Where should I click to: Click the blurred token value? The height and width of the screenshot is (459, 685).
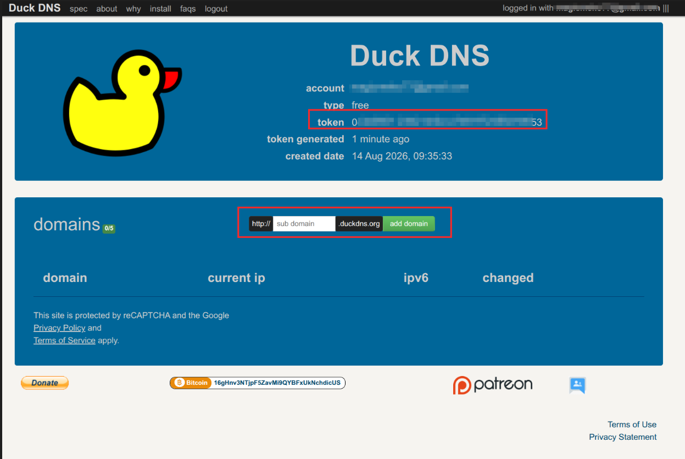447,122
